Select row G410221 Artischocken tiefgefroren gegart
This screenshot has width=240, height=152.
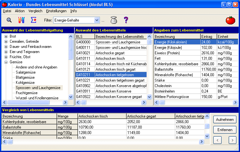point(111,80)
